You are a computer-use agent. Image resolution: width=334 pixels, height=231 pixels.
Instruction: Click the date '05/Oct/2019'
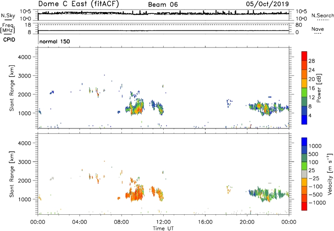coord(267,4)
